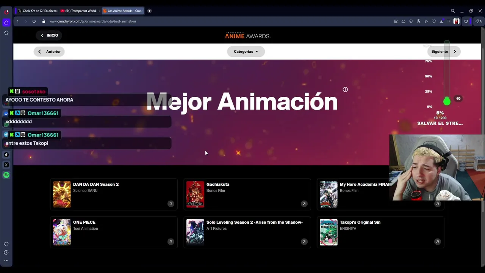Viewport: 485px width, 273px height.
Task: Click the Gachiakuta poster thumbnail
Action: [x=195, y=195]
